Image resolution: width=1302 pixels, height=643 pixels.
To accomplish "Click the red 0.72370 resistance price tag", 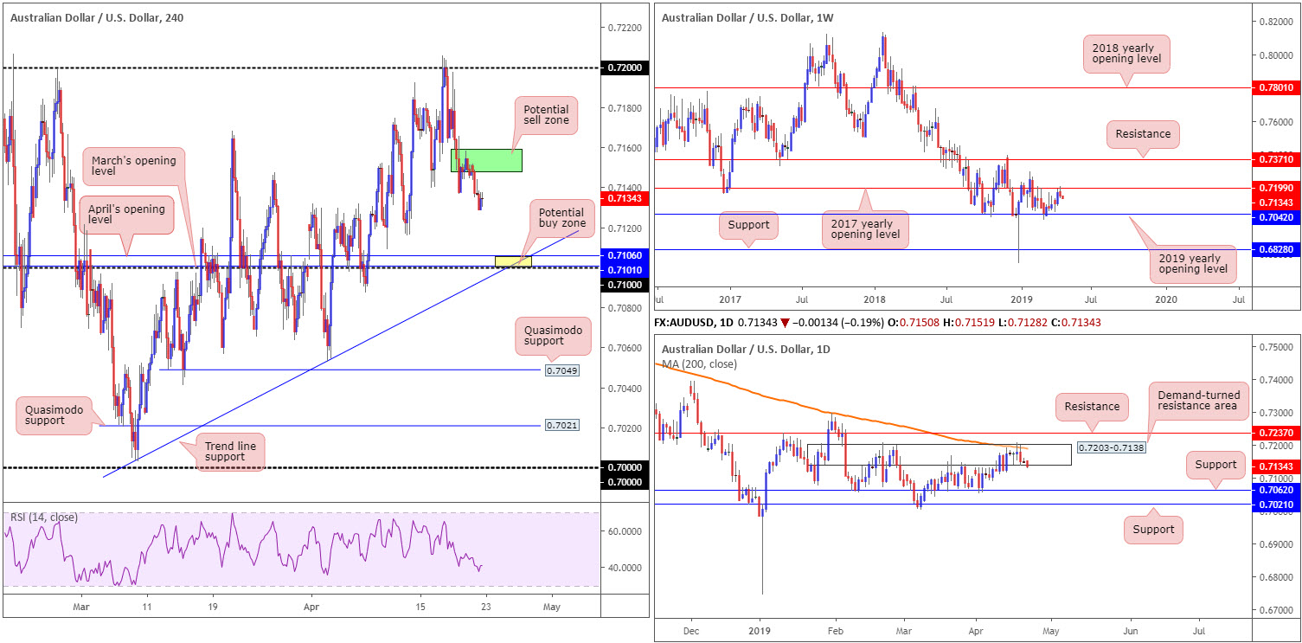I will (1276, 433).
